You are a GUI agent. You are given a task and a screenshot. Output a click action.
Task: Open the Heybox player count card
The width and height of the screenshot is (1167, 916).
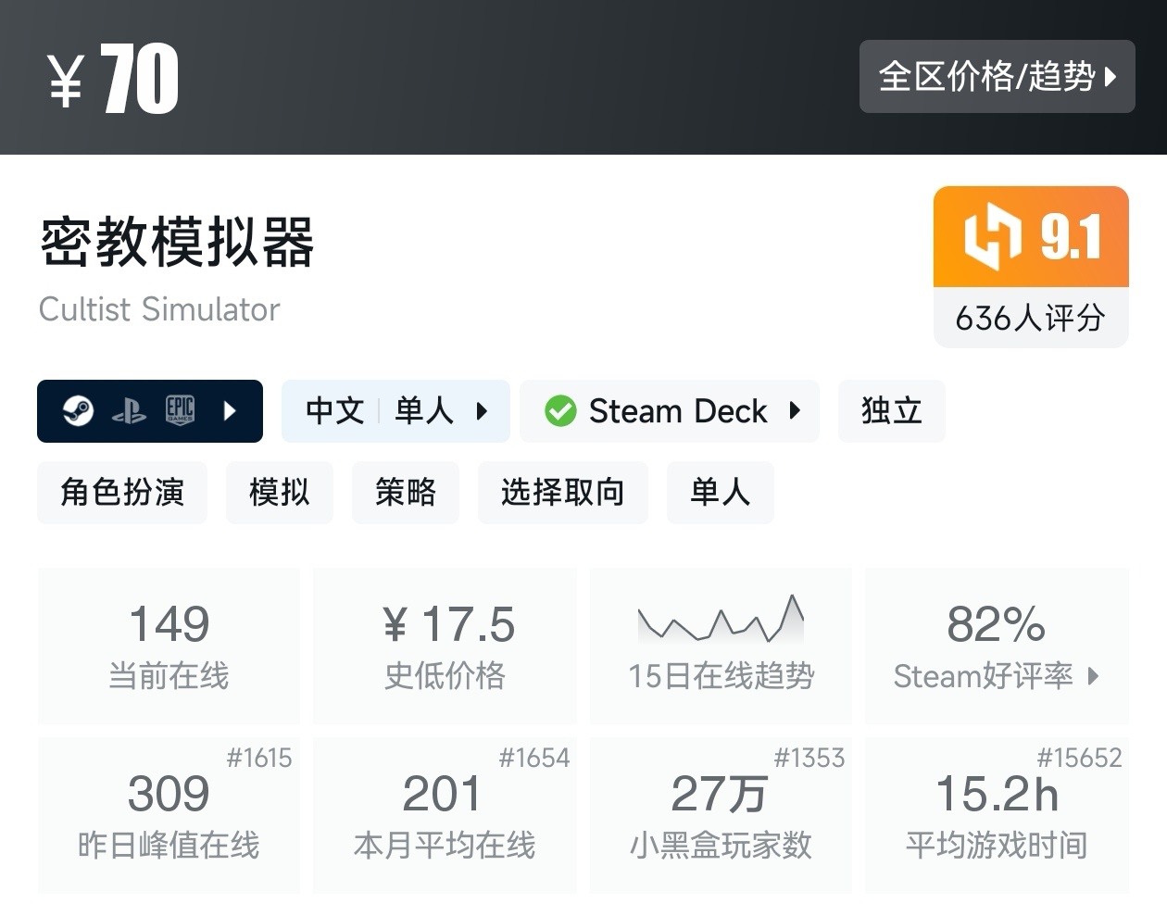(720, 815)
